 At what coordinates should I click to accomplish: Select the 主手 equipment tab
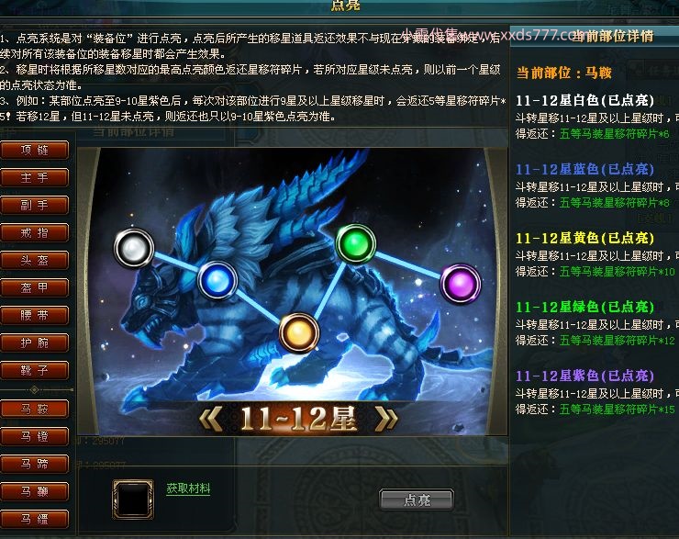pyautogui.click(x=35, y=177)
